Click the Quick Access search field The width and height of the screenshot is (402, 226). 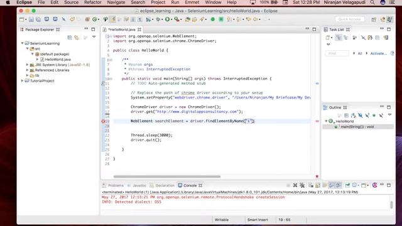click(349, 19)
